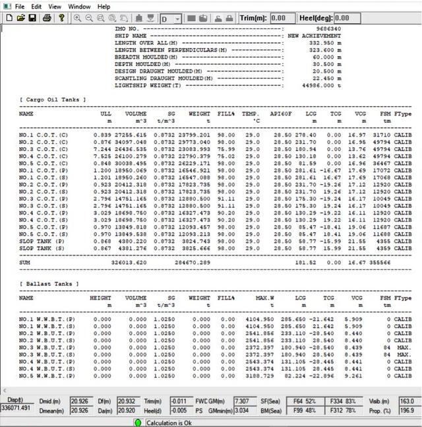Click the ship icon beside the D dropdown
The width and height of the screenshot is (422, 427).
coord(150,18)
